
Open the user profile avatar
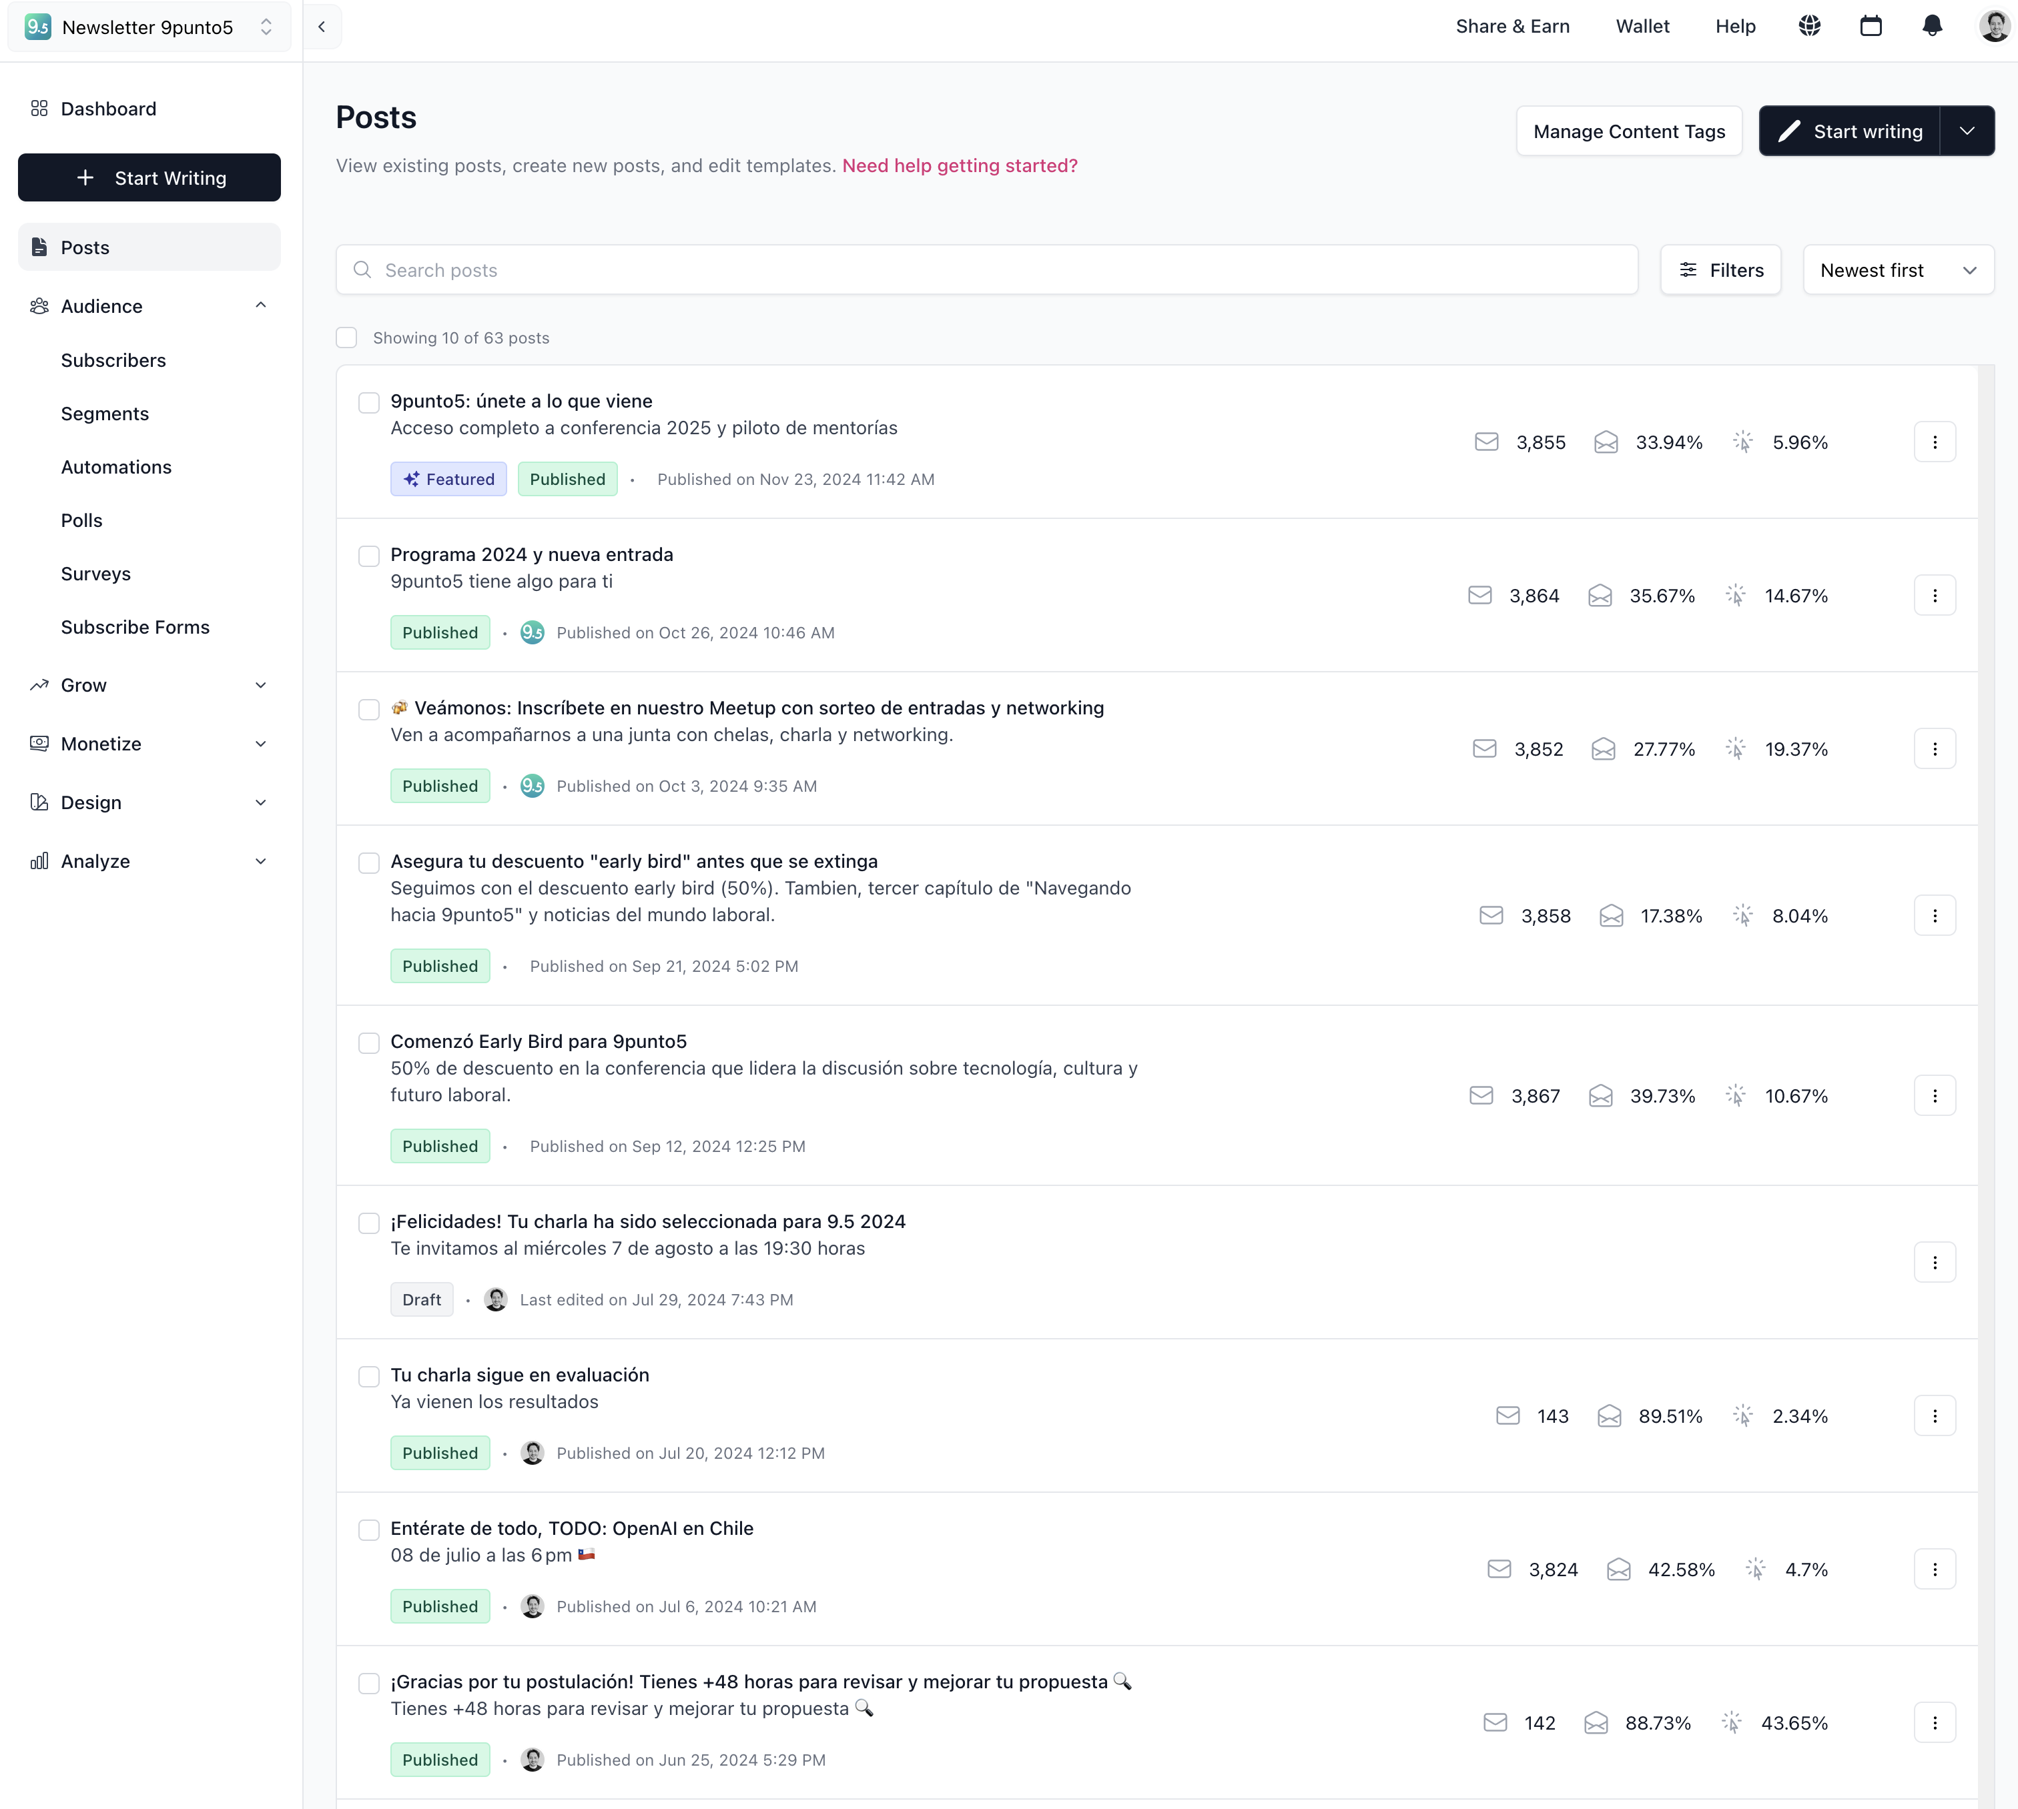tap(1993, 27)
